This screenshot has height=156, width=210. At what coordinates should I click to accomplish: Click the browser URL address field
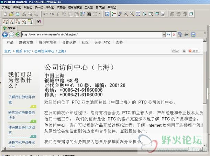(x=92, y=35)
